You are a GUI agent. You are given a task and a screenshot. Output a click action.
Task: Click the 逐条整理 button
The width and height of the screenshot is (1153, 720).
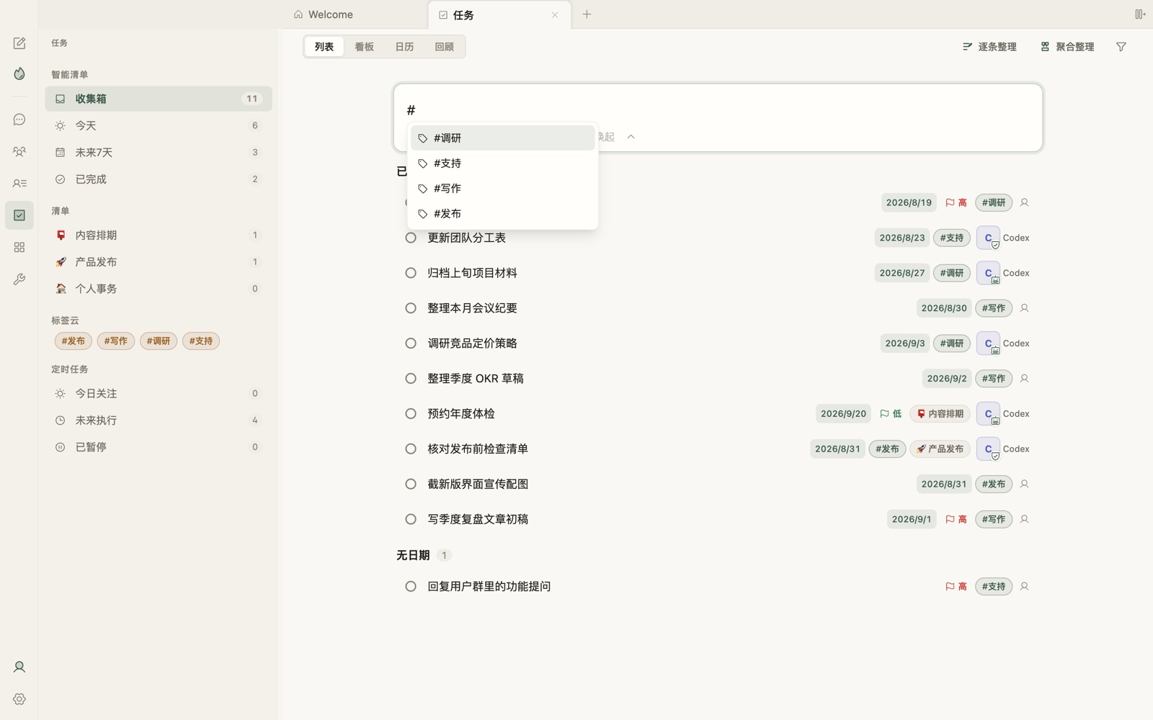click(x=989, y=47)
